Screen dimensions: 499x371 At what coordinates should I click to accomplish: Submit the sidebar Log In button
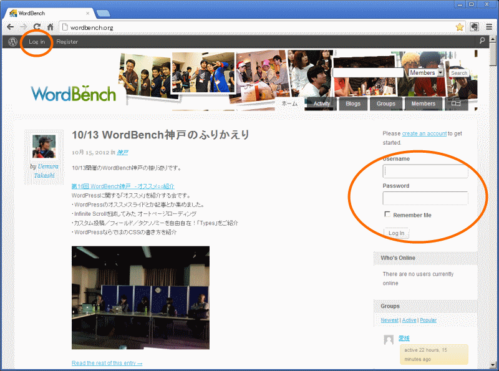pos(396,233)
